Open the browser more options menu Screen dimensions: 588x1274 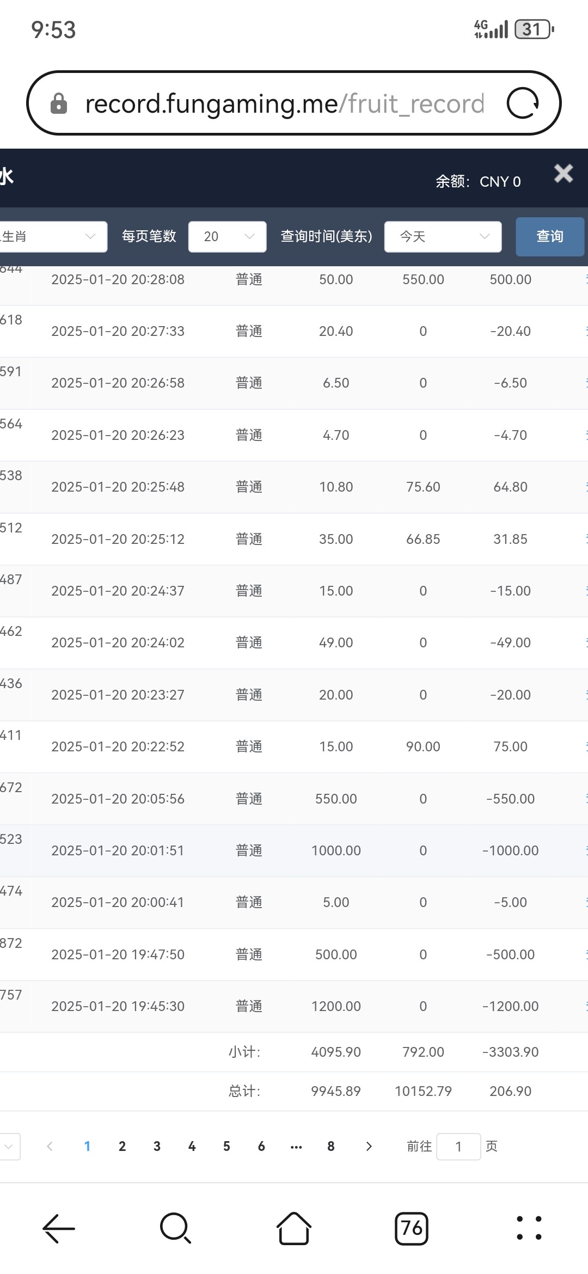529,1229
